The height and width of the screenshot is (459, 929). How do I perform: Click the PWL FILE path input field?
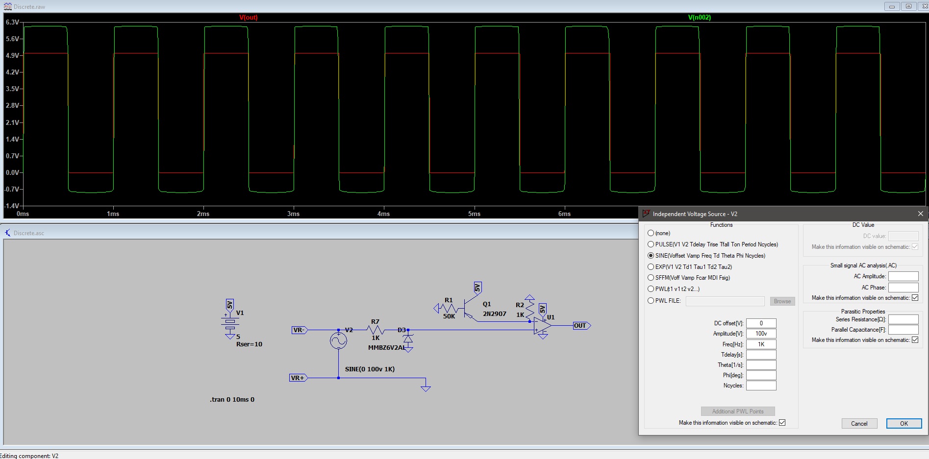725,301
